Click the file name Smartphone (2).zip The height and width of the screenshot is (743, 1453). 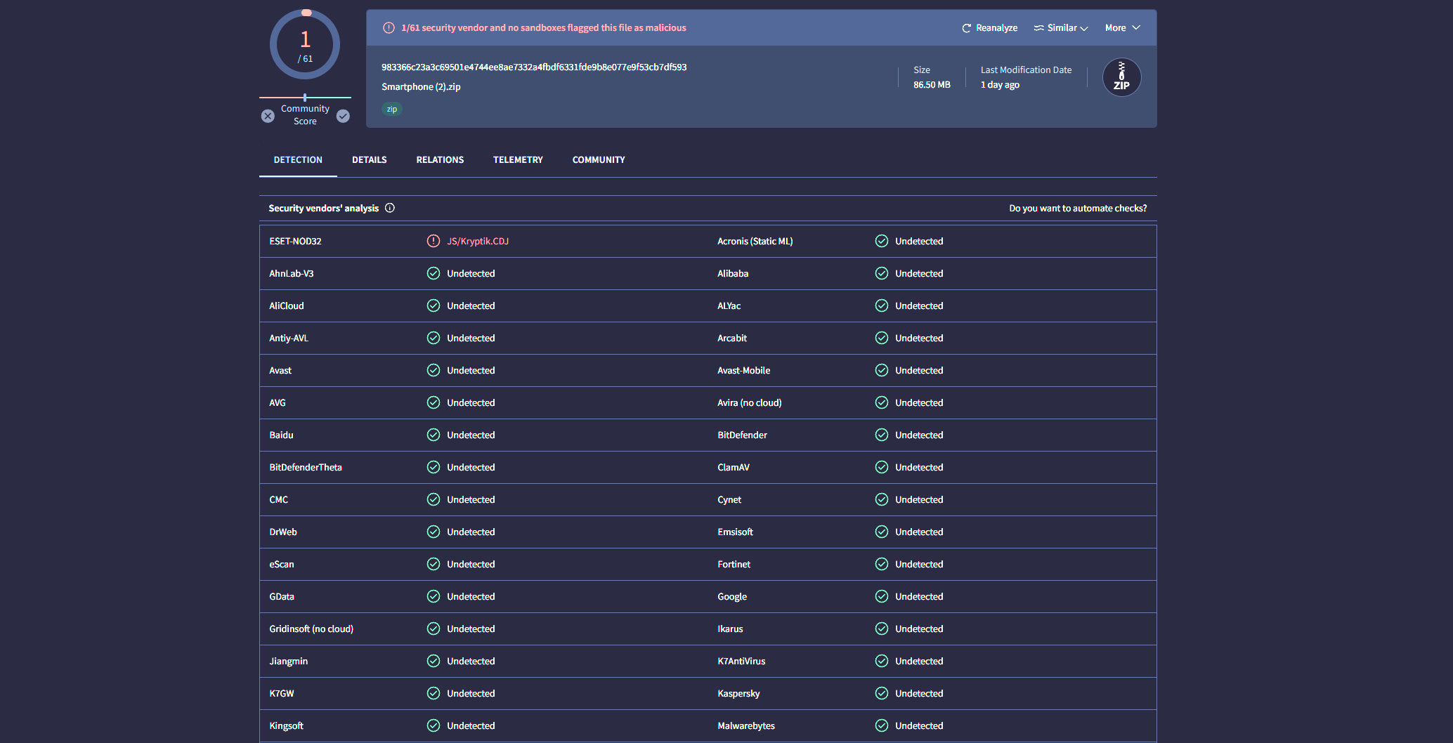tap(421, 87)
